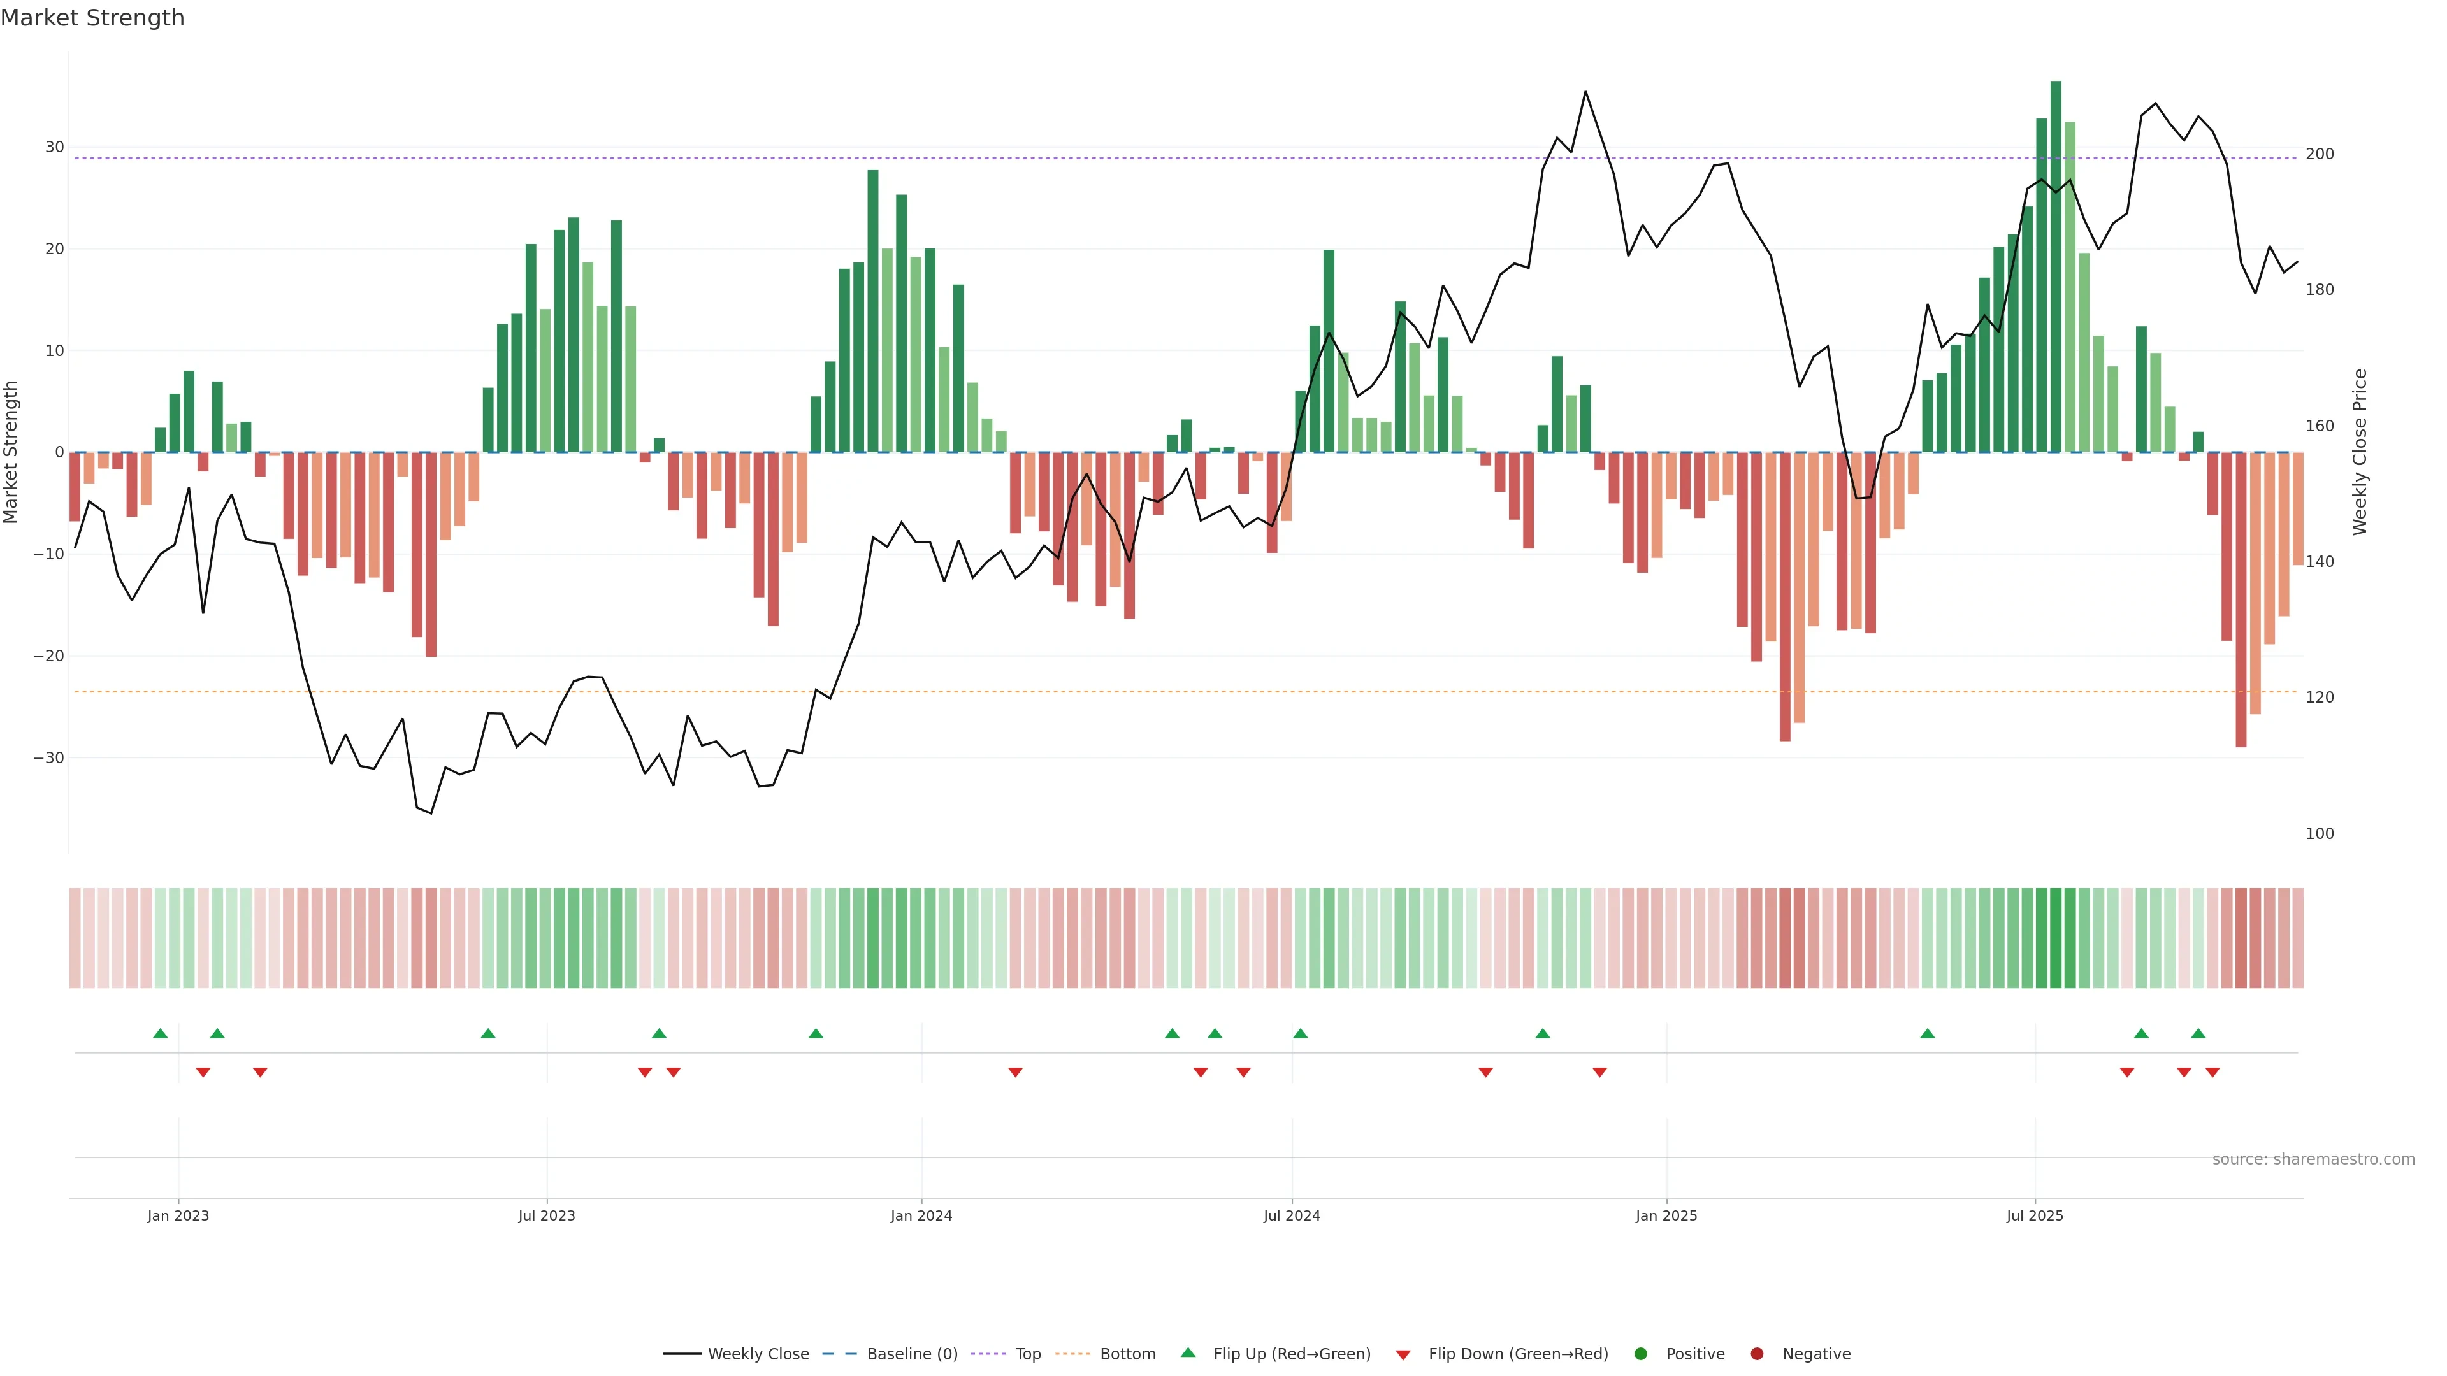The image size is (2447, 1376).
Task: Click the red Negative legend dot
Action: click(x=1756, y=1354)
